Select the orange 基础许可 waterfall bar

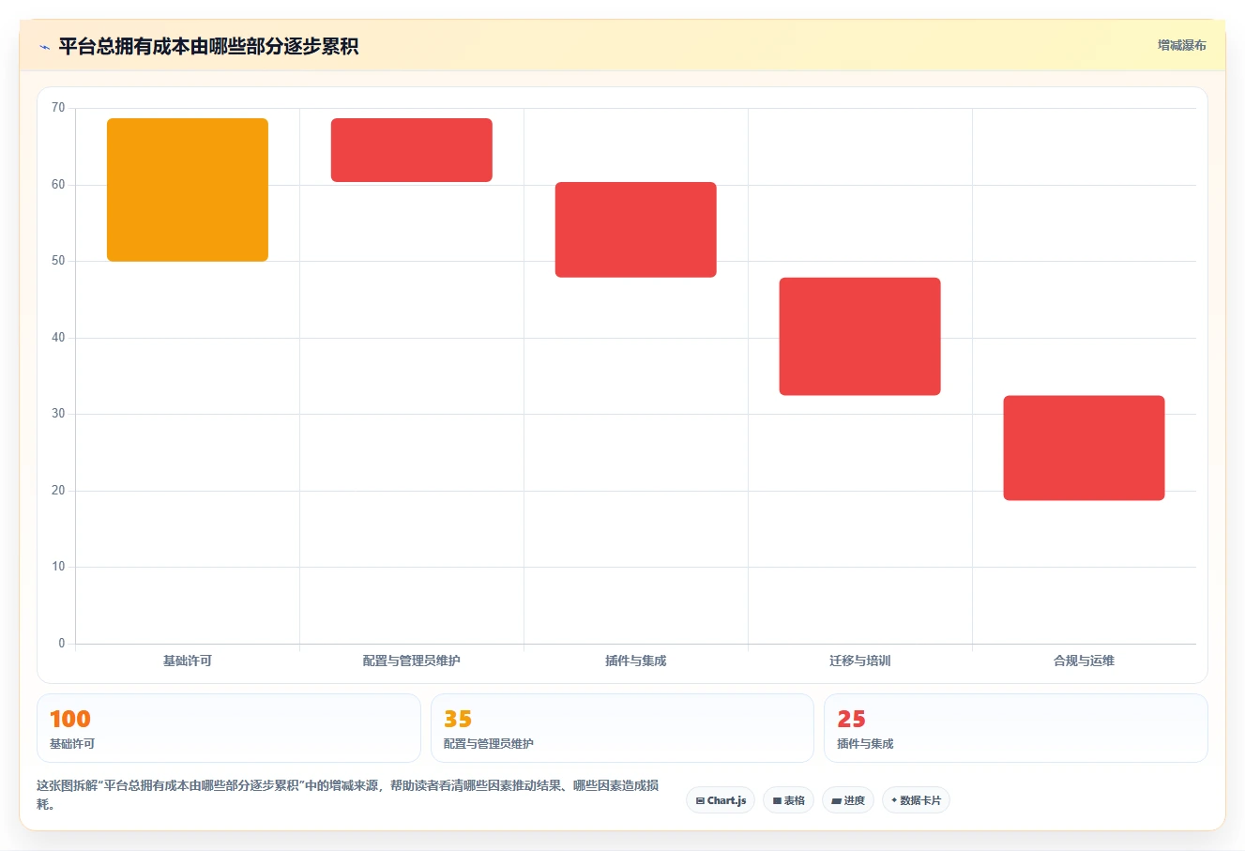188,190
